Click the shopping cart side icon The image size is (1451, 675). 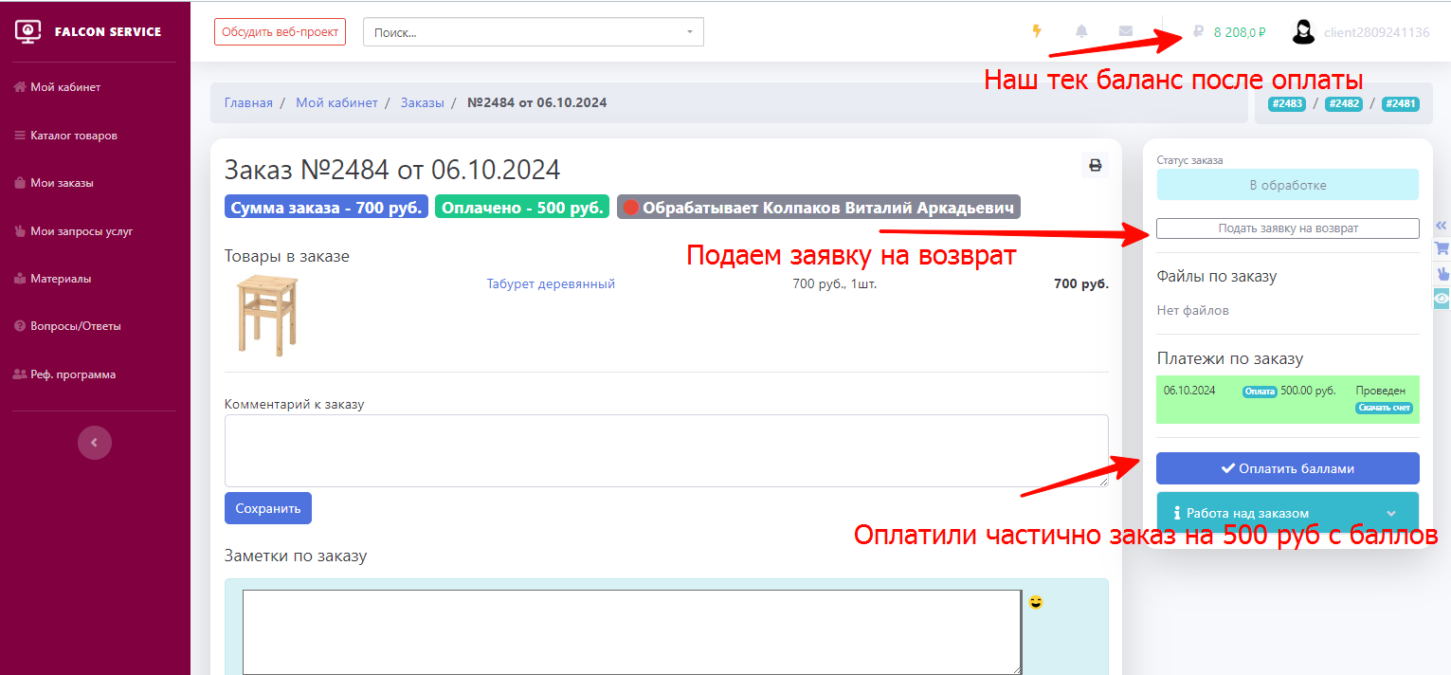[1442, 248]
